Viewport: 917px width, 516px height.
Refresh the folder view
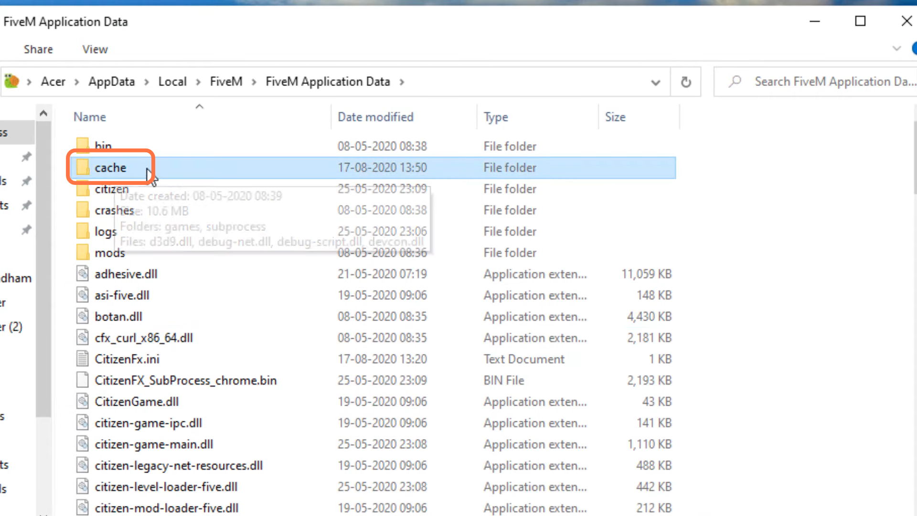tap(686, 82)
